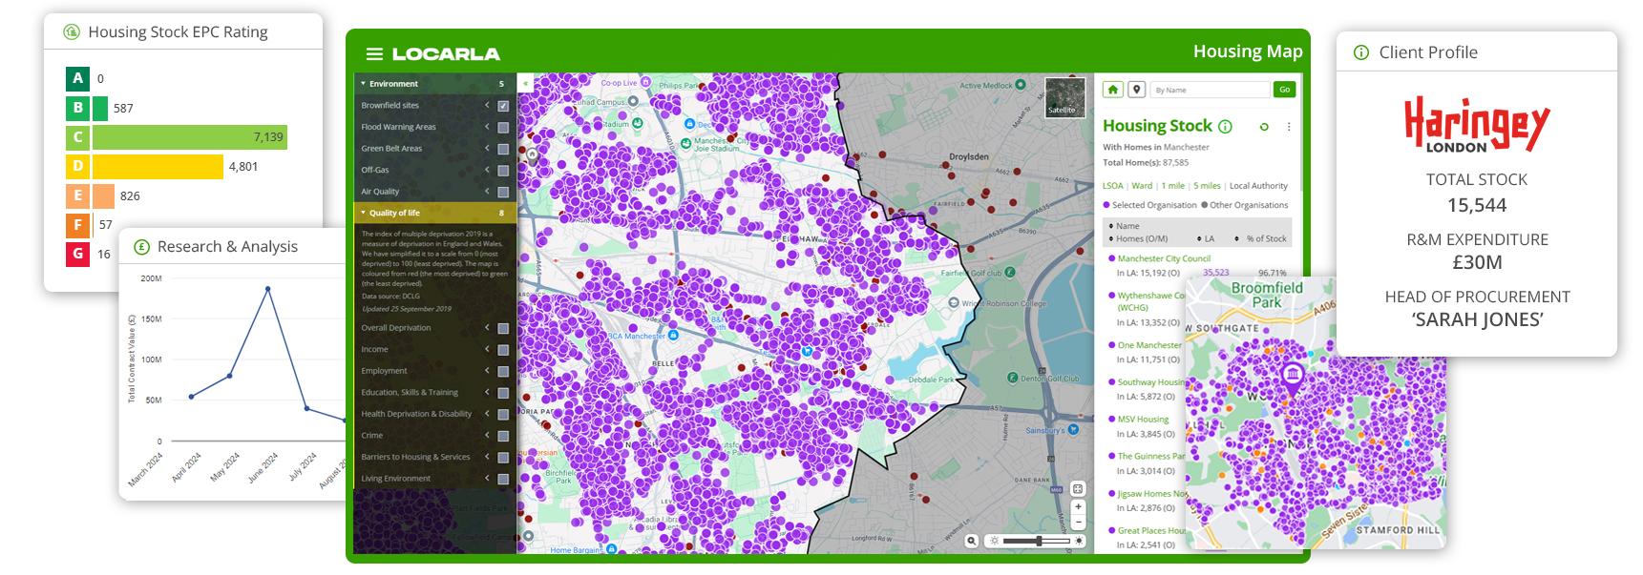Click the 35,523 stock count link
Viewport: 1643px width, 575px height.
tap(1215, 273)
